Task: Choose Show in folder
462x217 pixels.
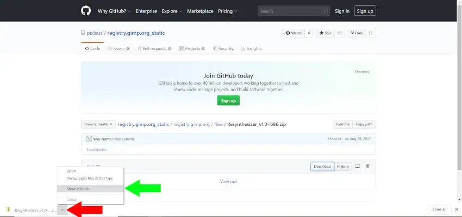Action: click(90, 189)
